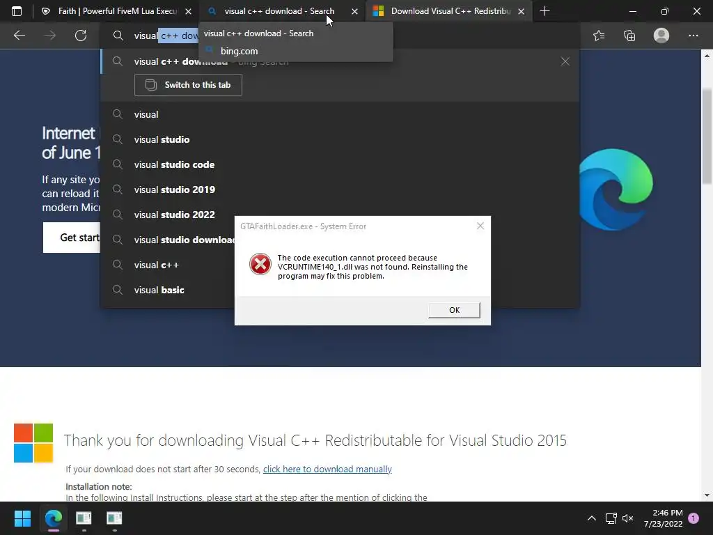713x535 pixels.
Task: Click the Edge logo on the page
Action: (x=616, y=189)
